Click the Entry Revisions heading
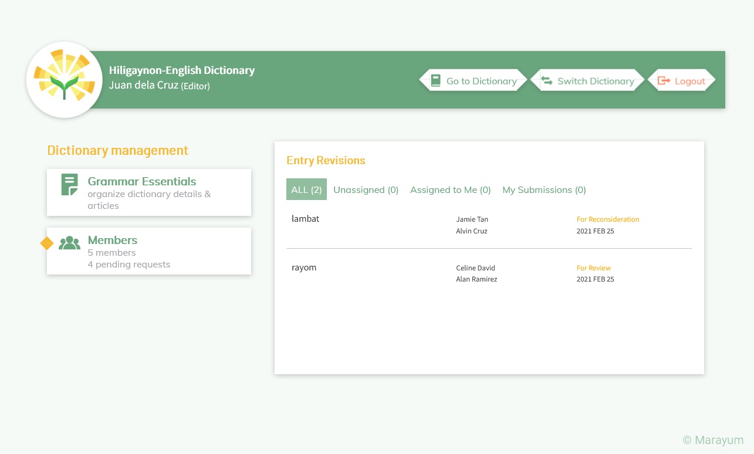The height and width of the screenshot is (454, 754). (326, 161)
